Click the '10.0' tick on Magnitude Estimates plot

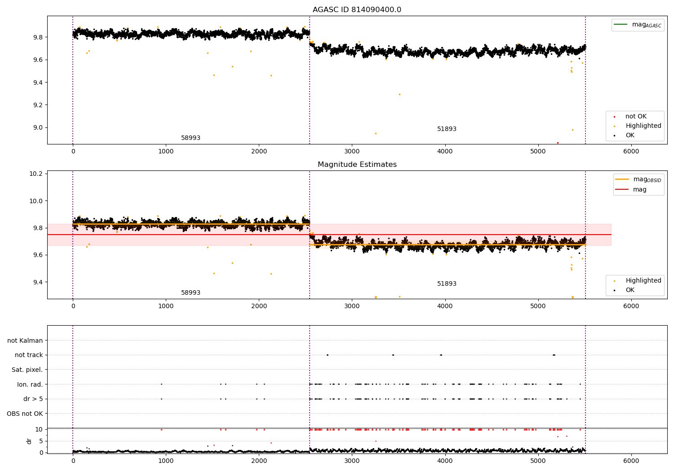click(35, 201)
